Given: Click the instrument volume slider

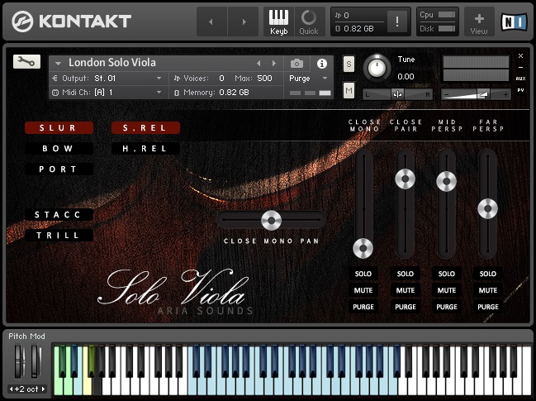Looking at the screenshot, I should pyautogui.click(x=476, y=94).
